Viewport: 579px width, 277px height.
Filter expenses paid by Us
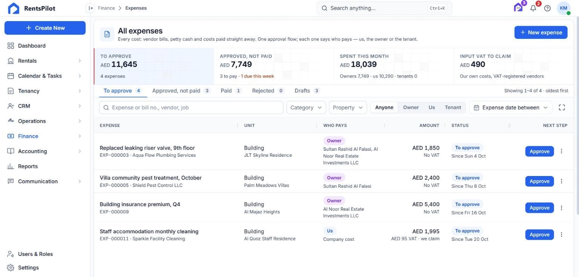point(432,107)
